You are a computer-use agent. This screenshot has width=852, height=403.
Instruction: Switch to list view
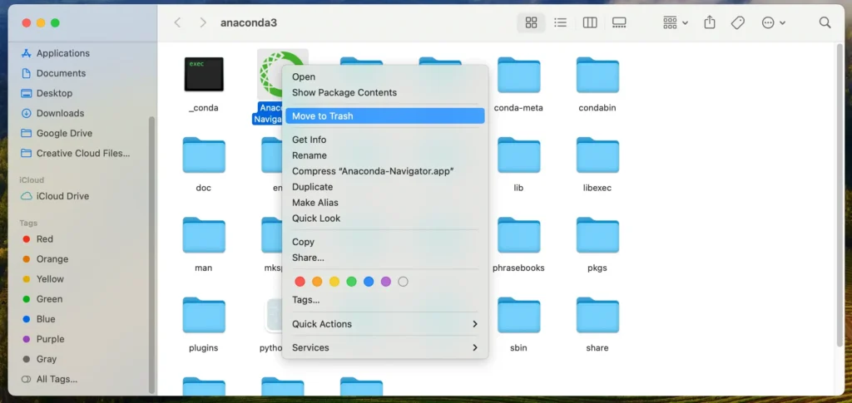click(x=560, y=22)
